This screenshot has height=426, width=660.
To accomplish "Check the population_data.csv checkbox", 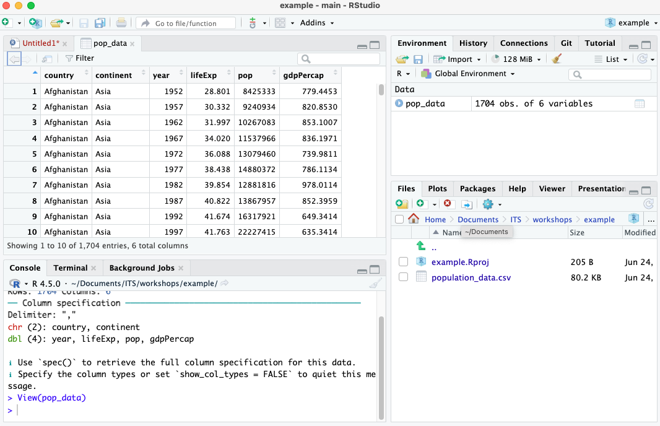I will point(403,277).
